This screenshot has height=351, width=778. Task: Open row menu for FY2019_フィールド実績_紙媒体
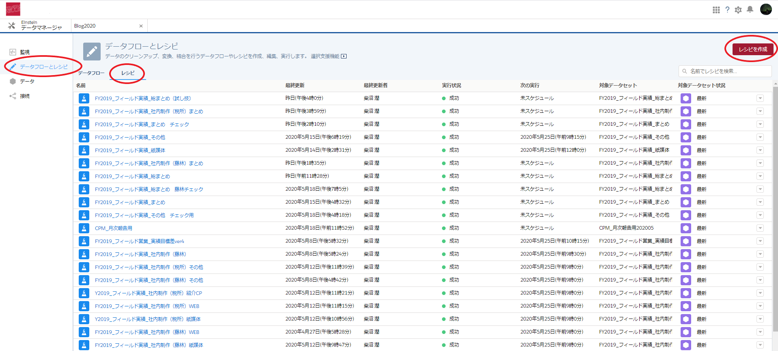(x=760, y=150)
